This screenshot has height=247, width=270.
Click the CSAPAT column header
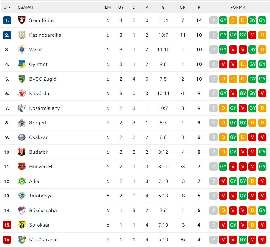26,7
